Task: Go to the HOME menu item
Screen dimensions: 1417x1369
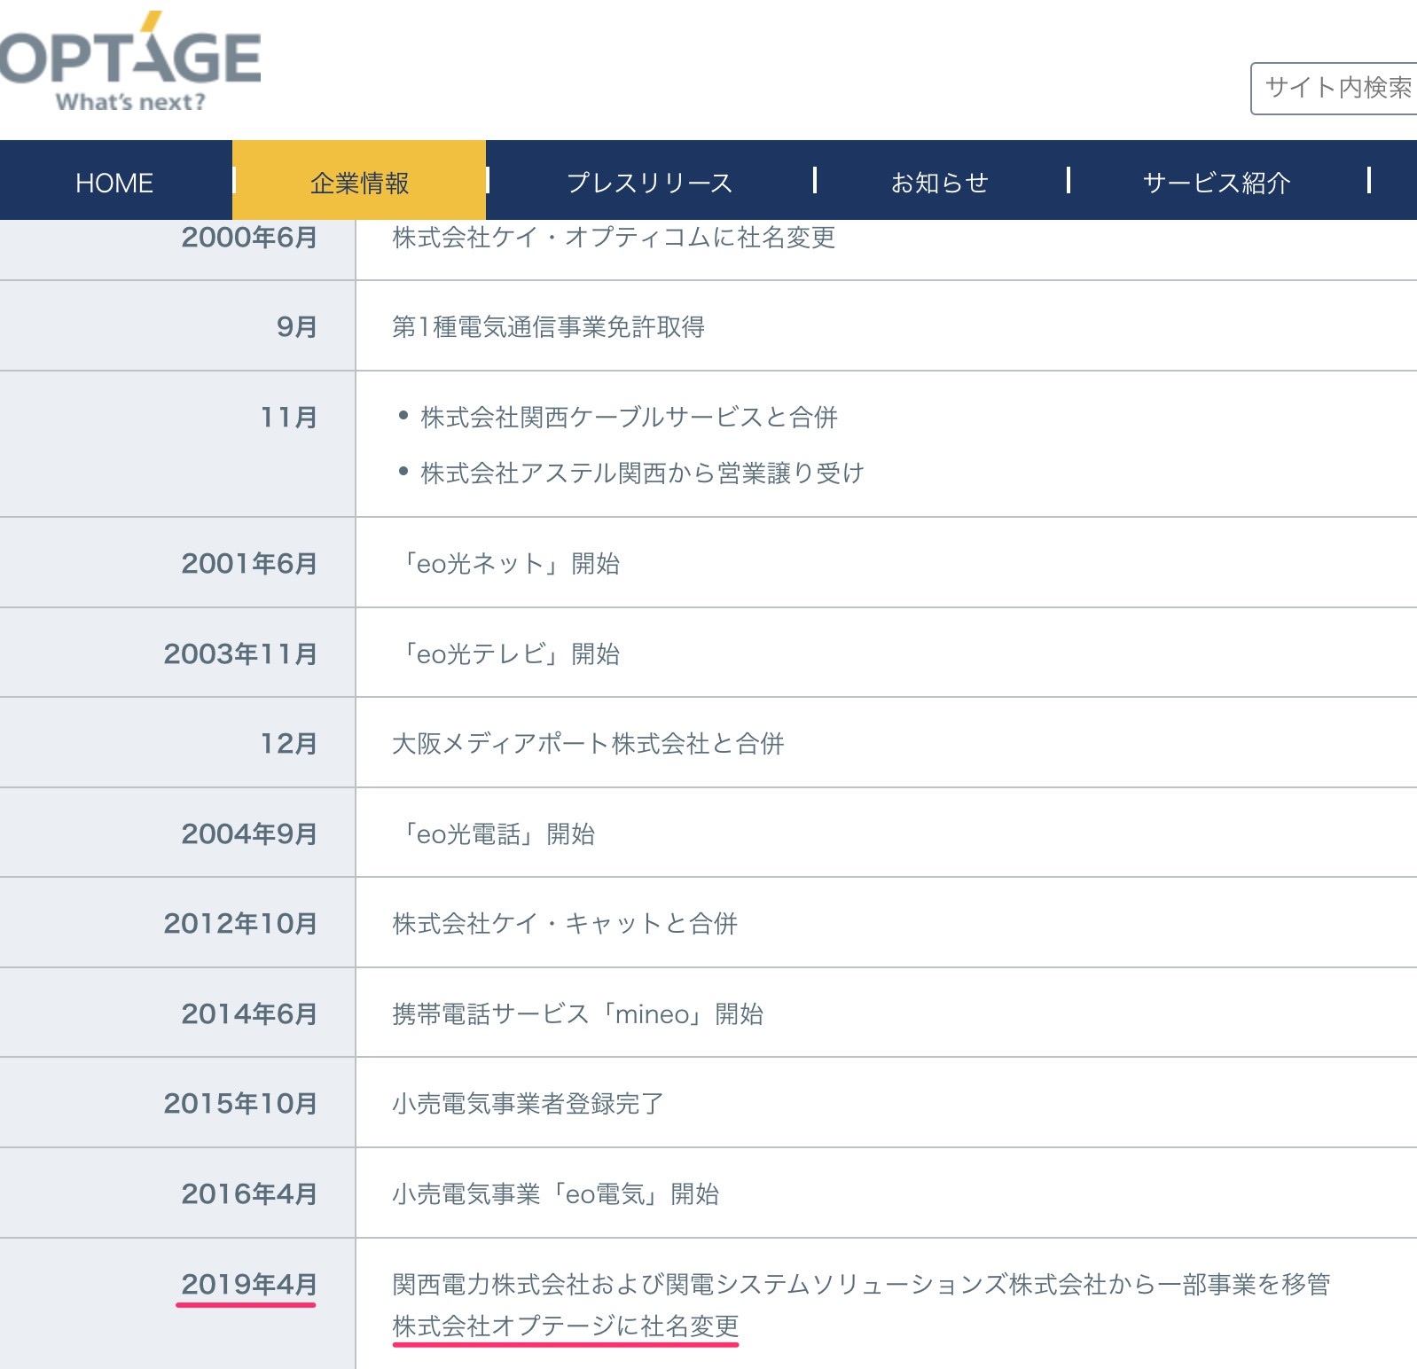Action: (114, 183)
